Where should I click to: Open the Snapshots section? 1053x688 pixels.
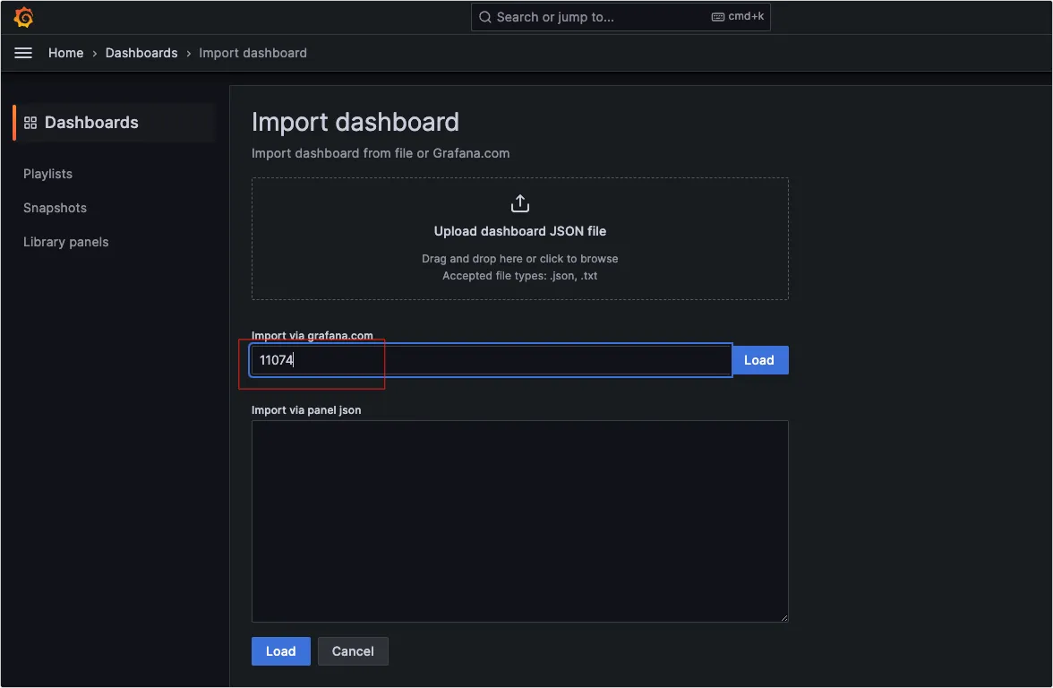[x=55, y=208]
